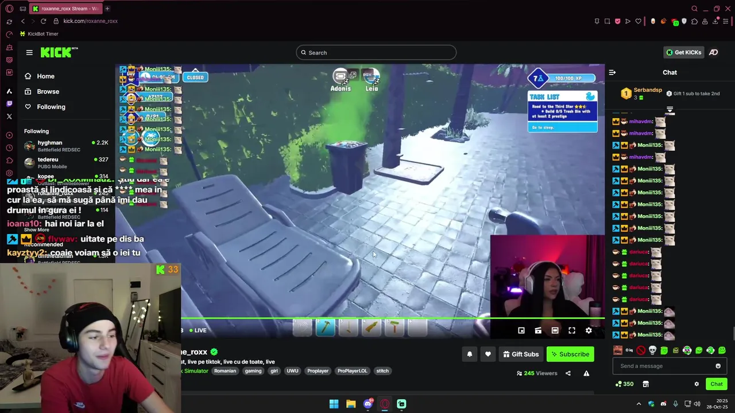Open Twitch in Opera sidebar
Screen dimensions: 735x413
click(x=9, y=104)
